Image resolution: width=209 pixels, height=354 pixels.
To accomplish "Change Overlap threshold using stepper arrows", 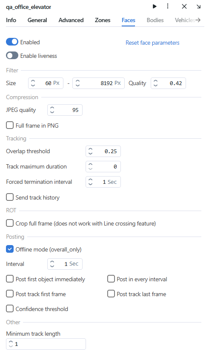I will pyautogui.click(x=91, y=151).
